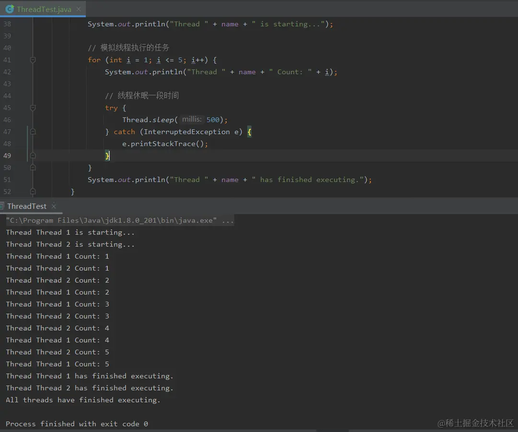Click the 'try' keyword on line 45
The width and height of the screenshot is (518, 432).
click(111, 108)
